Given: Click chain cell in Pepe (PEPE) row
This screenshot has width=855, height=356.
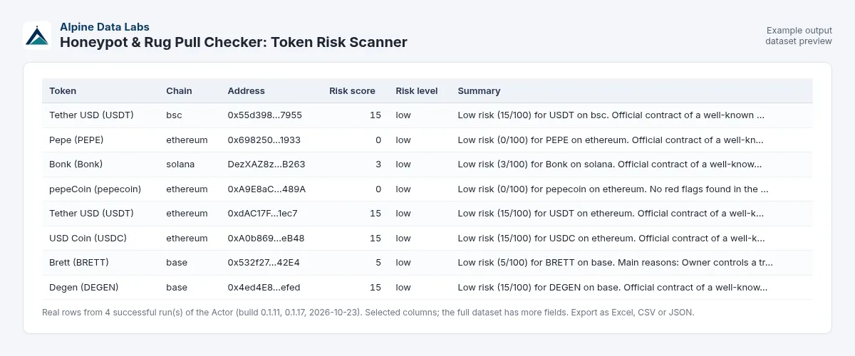Looking at the screenshot, I should (x=187, y=140).
